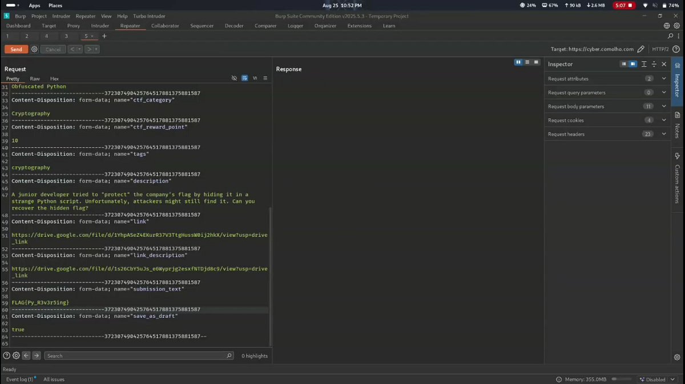Open search icon in Repeater tab bar
This screenshot has width=685, height=384.
[x=670, y=36]
